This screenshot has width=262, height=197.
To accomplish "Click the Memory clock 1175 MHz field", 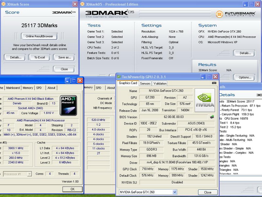I will click(x=178, y=169).
